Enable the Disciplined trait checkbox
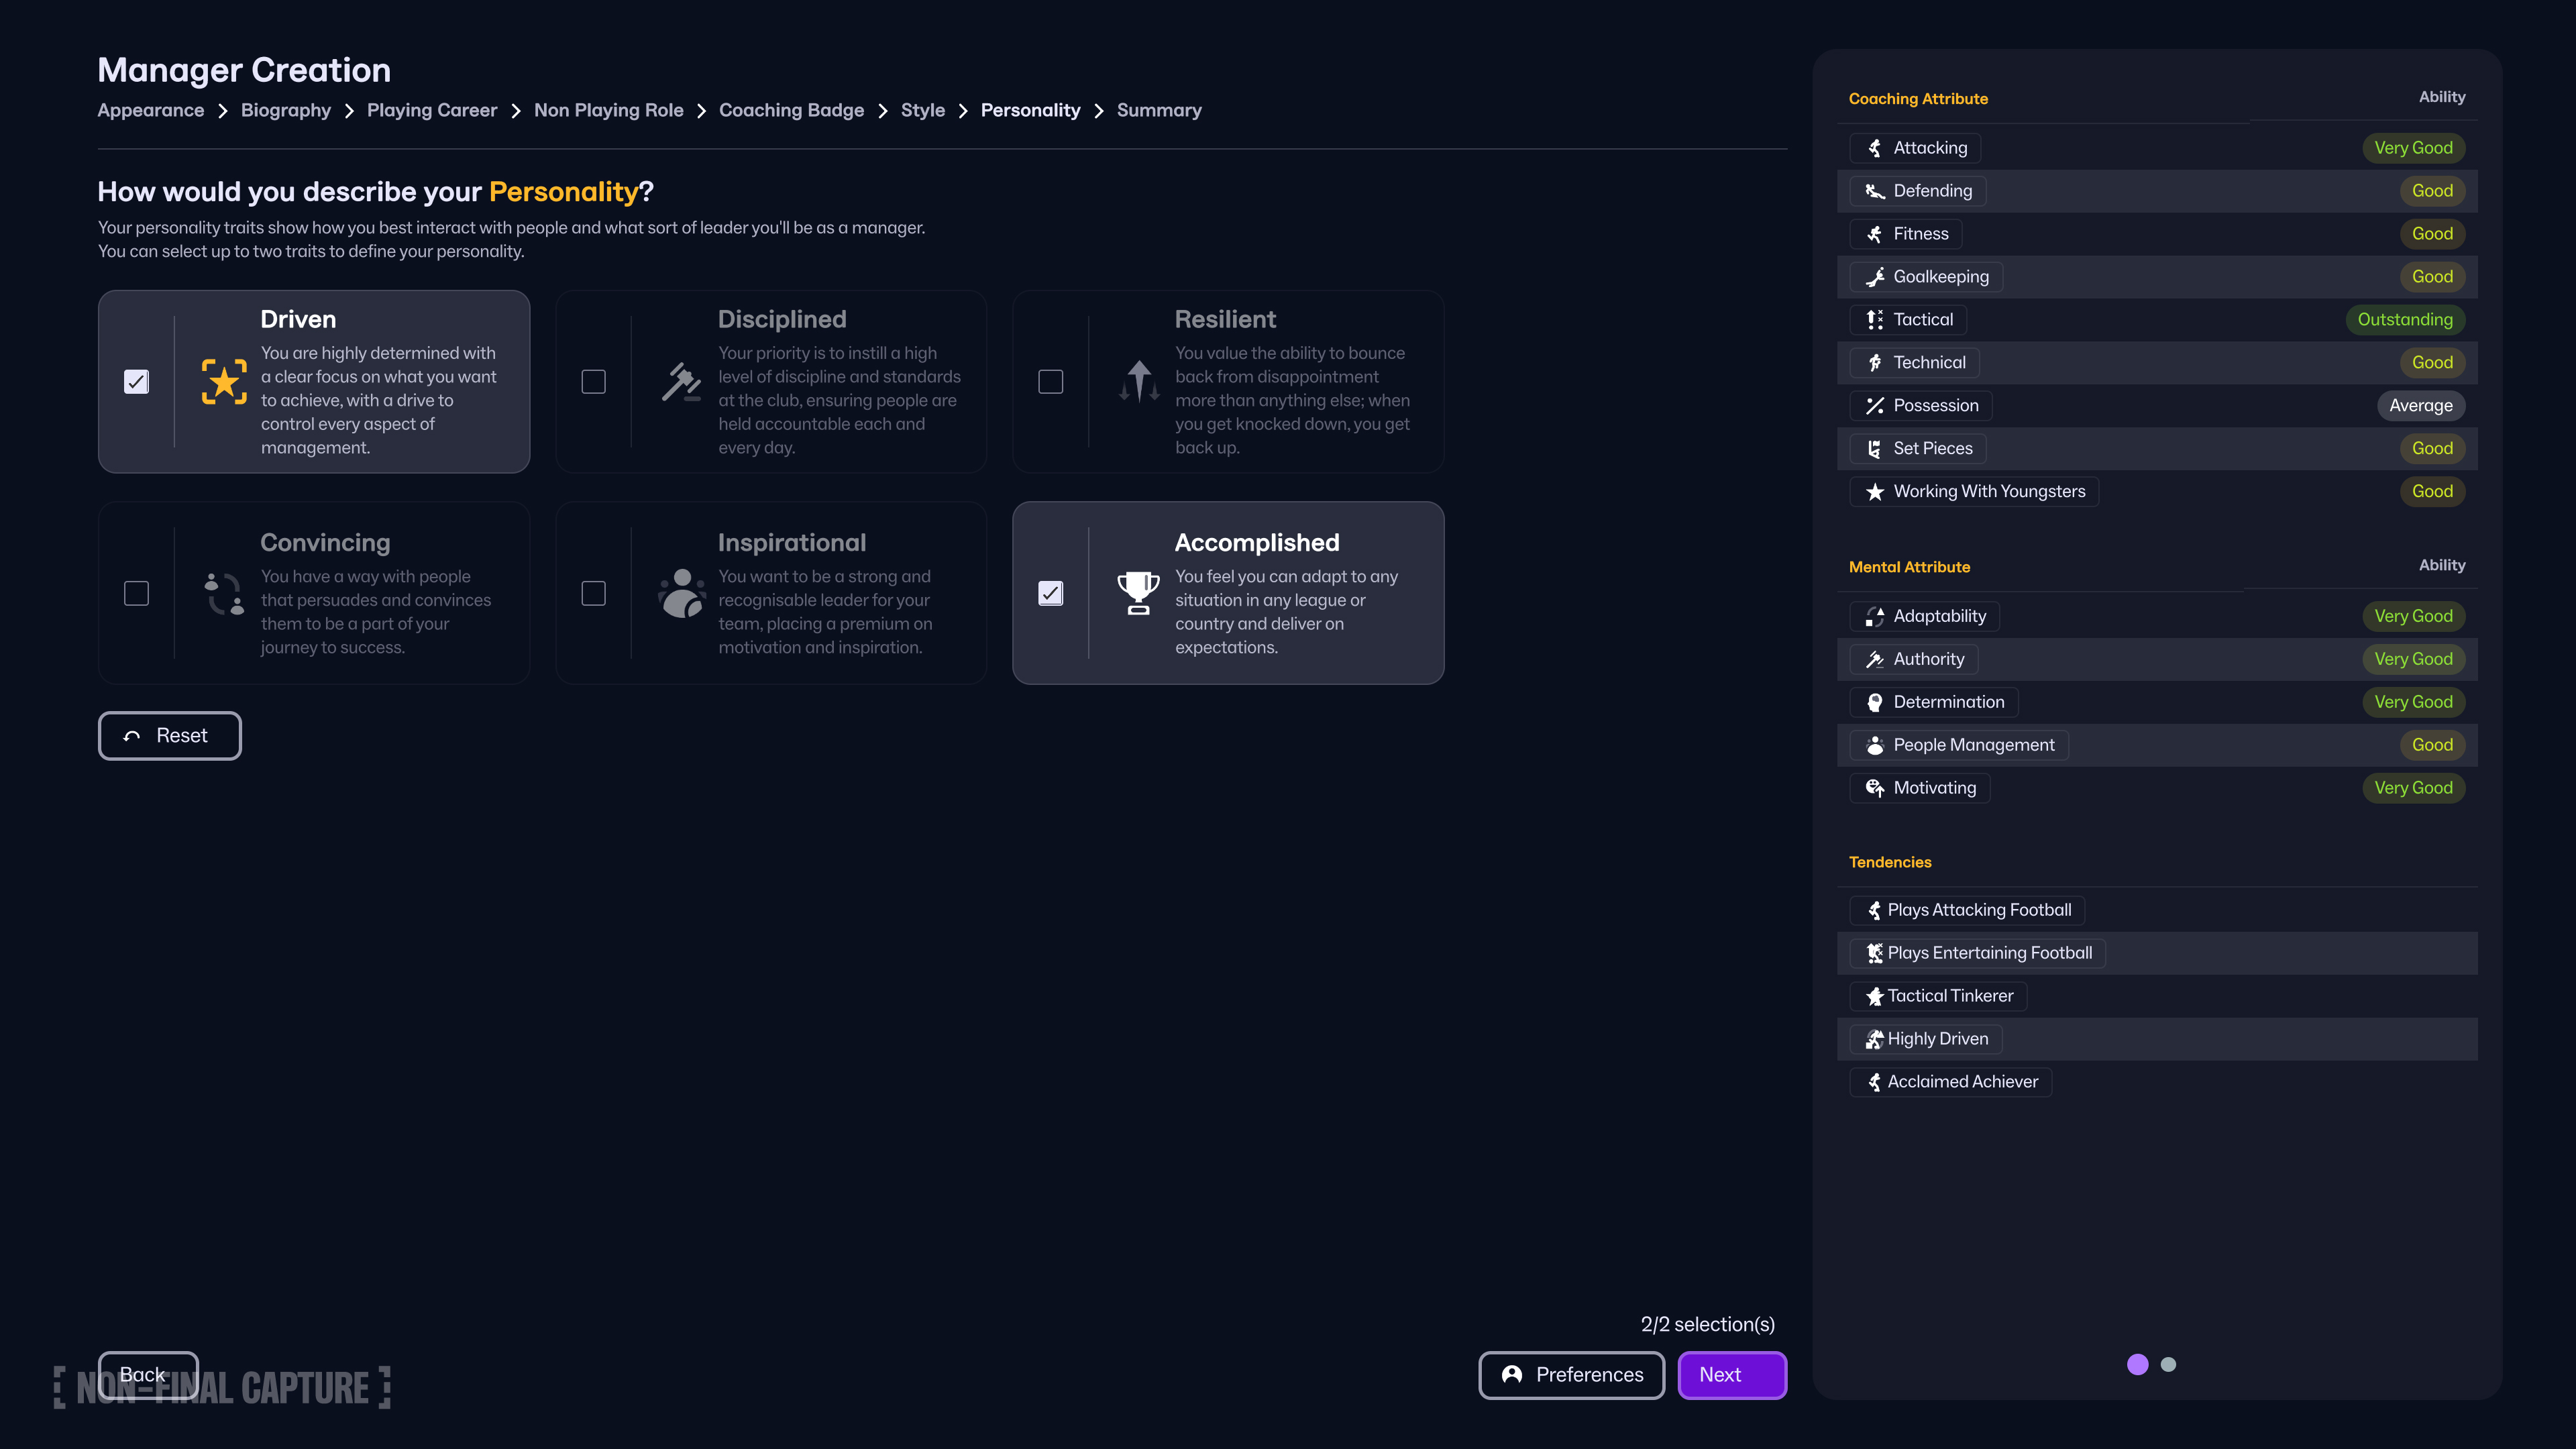The image size is (2576, 1449). coord(593,382)
